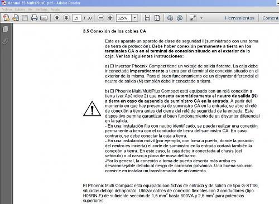
Task: Send the file by email using the envelope icon
Action: click(x=44, y=18)
